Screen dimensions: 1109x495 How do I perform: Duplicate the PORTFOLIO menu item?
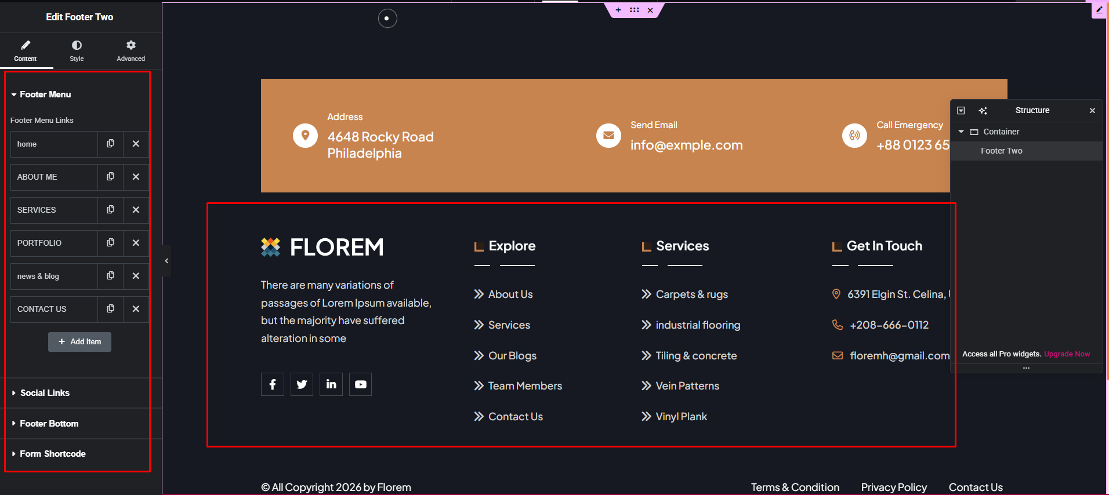(110, 243)
